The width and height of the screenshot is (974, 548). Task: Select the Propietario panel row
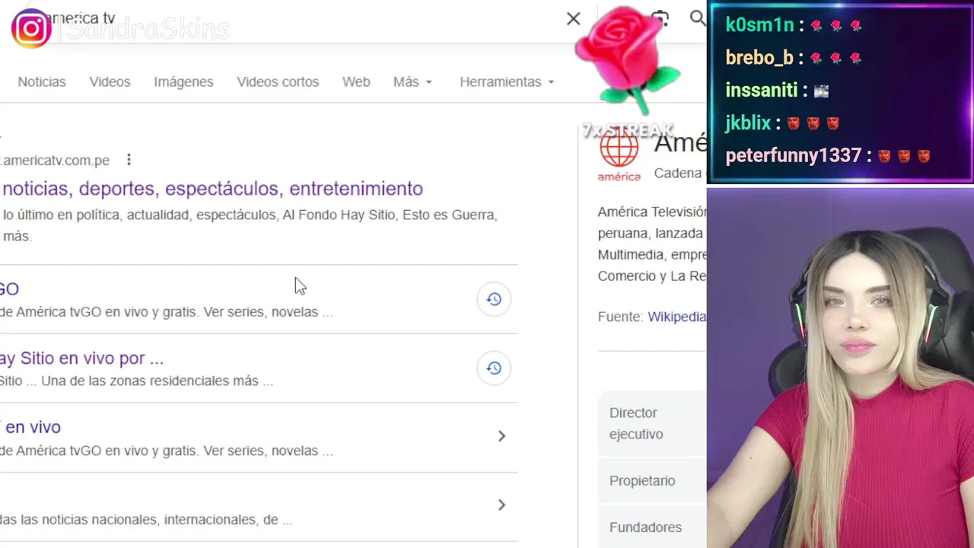[652, 481]
